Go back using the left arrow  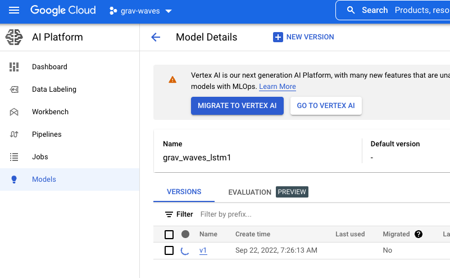156,37
